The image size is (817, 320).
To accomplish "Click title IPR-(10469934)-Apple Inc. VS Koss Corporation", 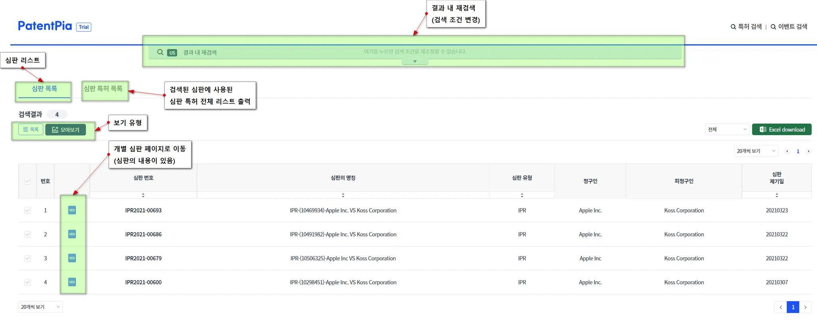I will [343, 210].
